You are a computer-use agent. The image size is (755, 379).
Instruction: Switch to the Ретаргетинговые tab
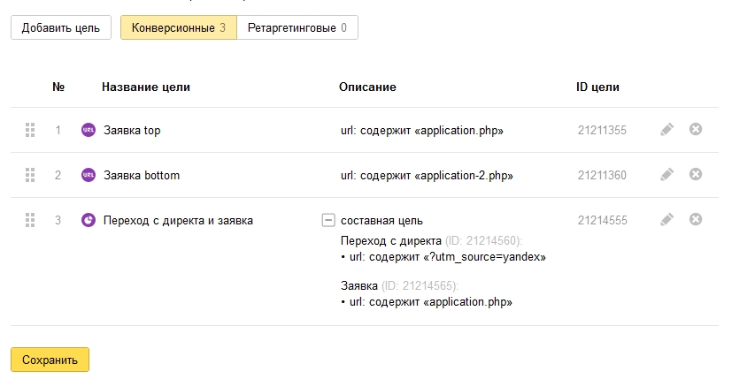click(x=297, y=27)
